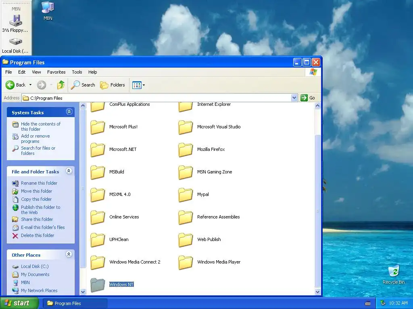Image resolution: width=413 pixels, height=309 pixels.
Task: Collapse the File and Folder Tasks panel
Action: pos(69,171)
